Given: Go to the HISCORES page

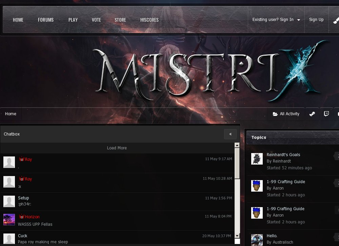Looking at the screenshot, I should click(149, 20).
